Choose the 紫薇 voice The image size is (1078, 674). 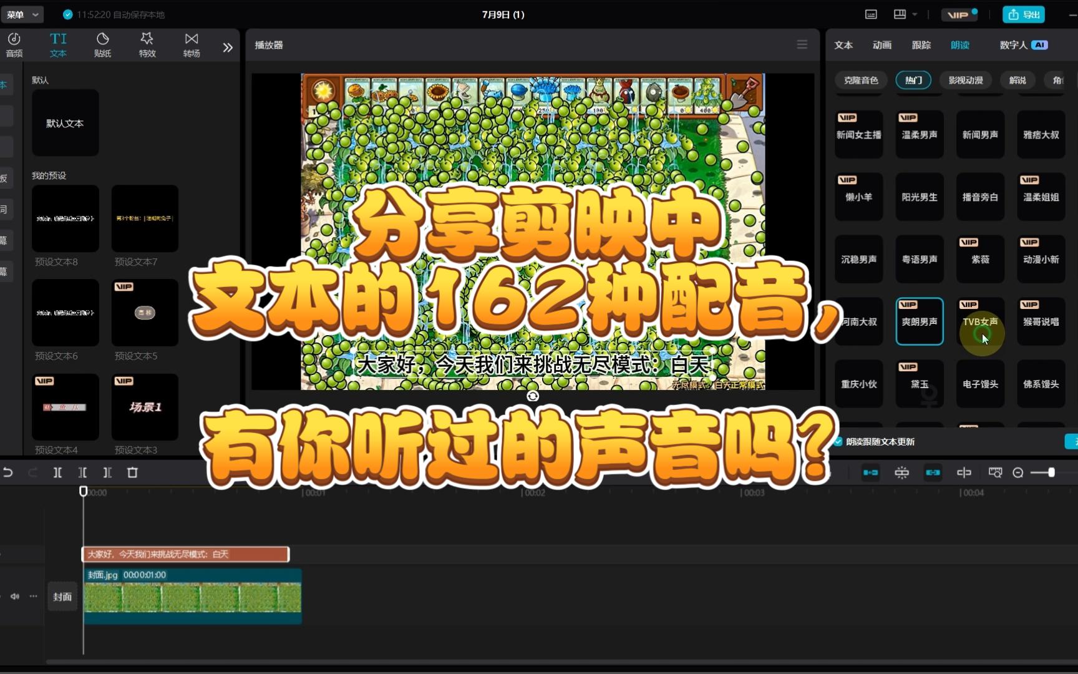tap(980, 259)
